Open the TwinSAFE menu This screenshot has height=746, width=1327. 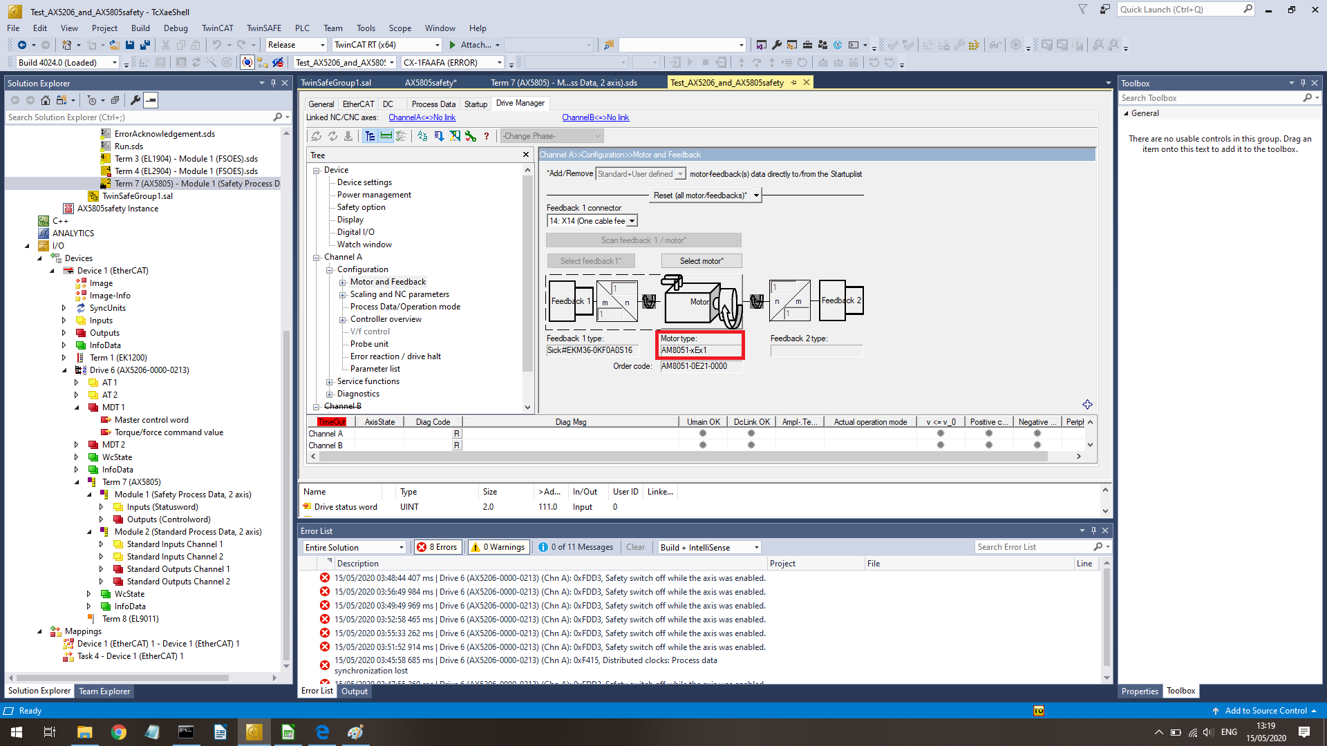pyautogui.click(x=263, y=28)
